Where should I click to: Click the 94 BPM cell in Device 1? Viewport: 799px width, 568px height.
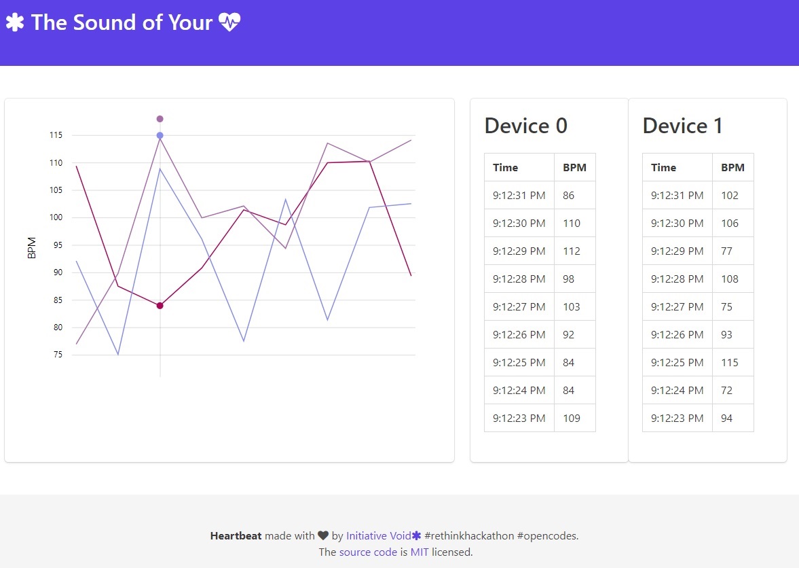click(732, 418)
